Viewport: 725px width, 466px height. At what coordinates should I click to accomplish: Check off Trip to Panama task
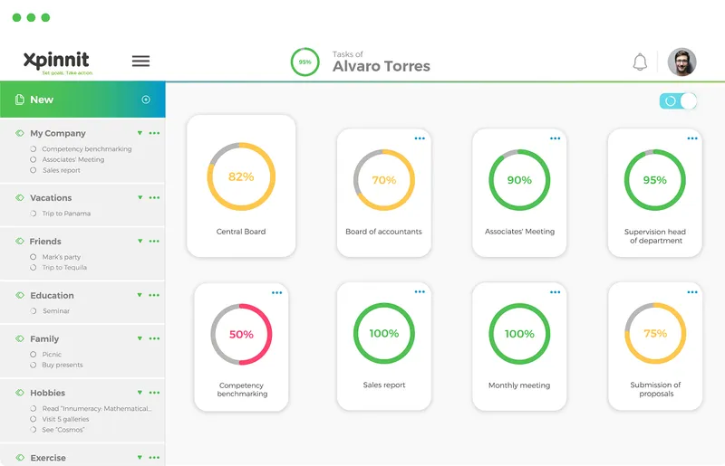tap(33, 214)
